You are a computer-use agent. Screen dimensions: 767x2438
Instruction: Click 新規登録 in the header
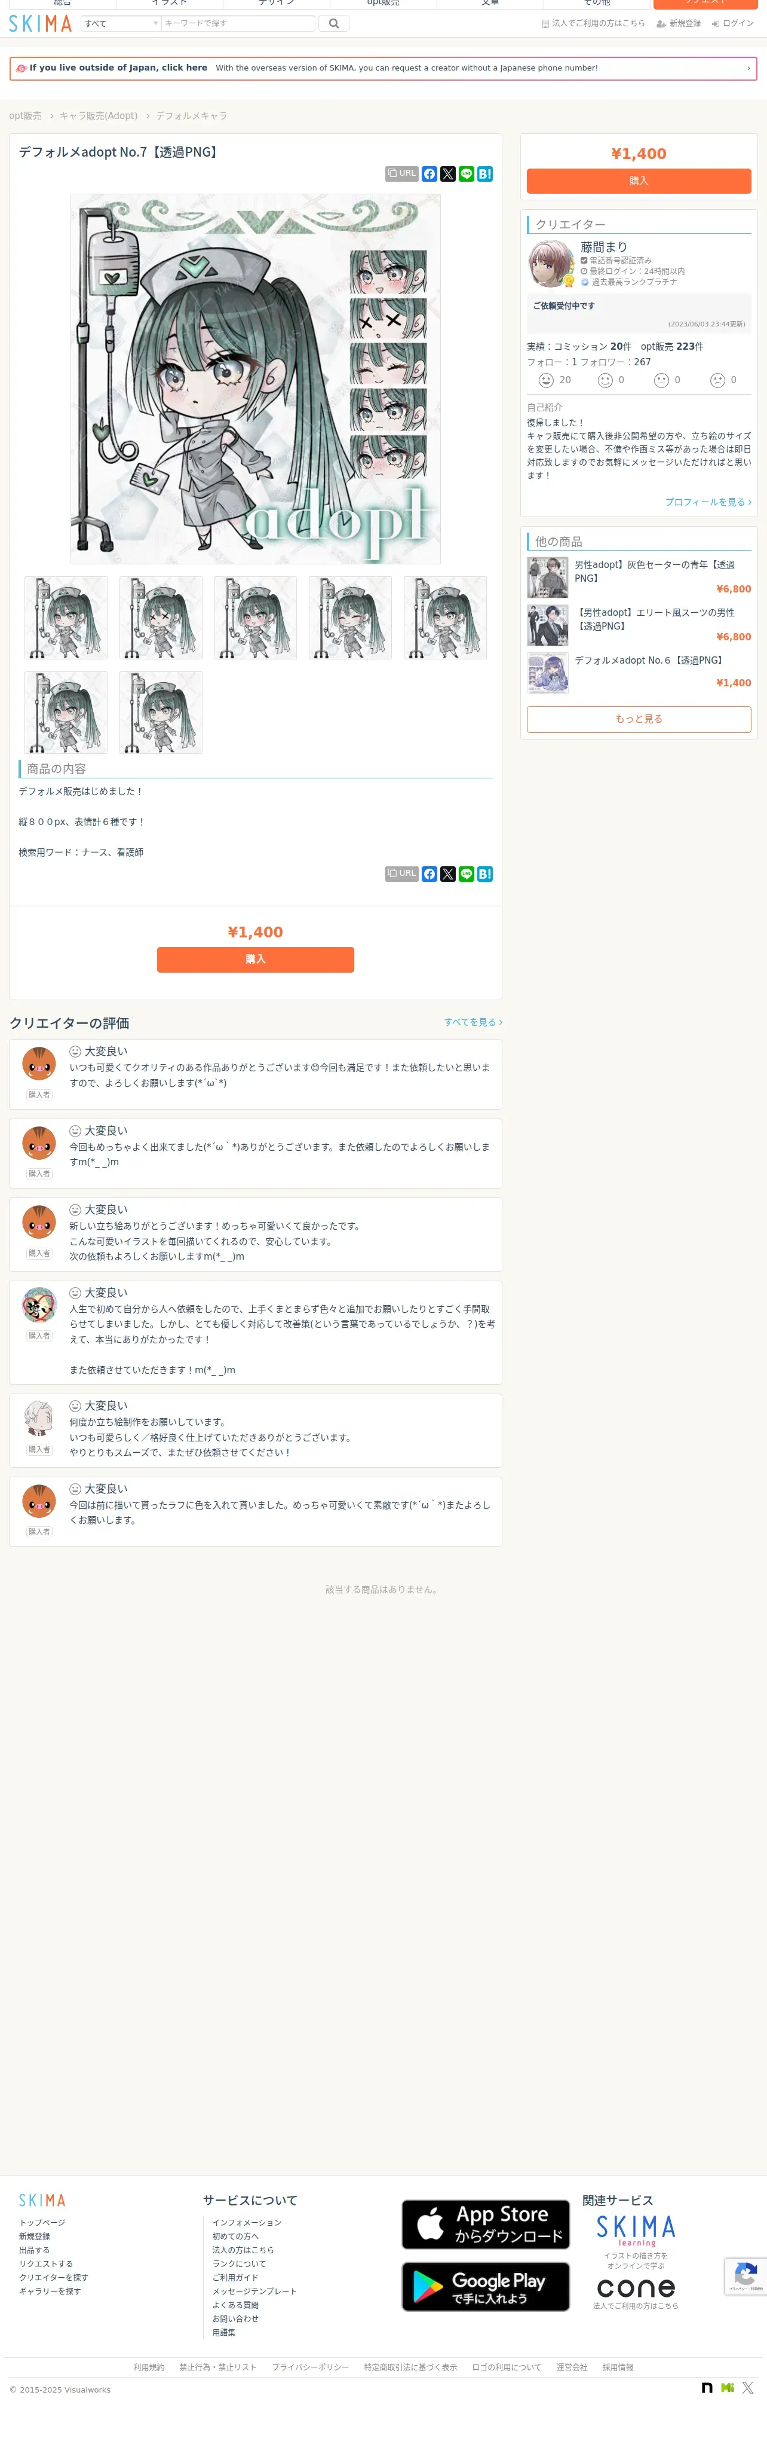679,24
